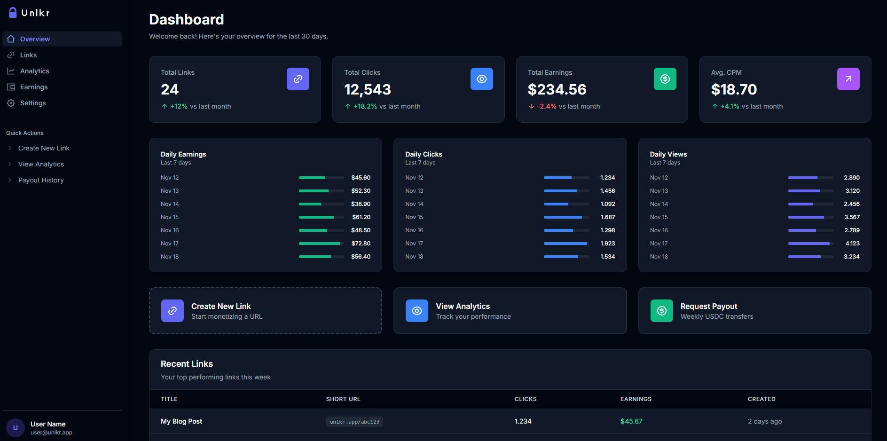
Task: Click the Request Payout dollar icon
Action: point(661,311)
